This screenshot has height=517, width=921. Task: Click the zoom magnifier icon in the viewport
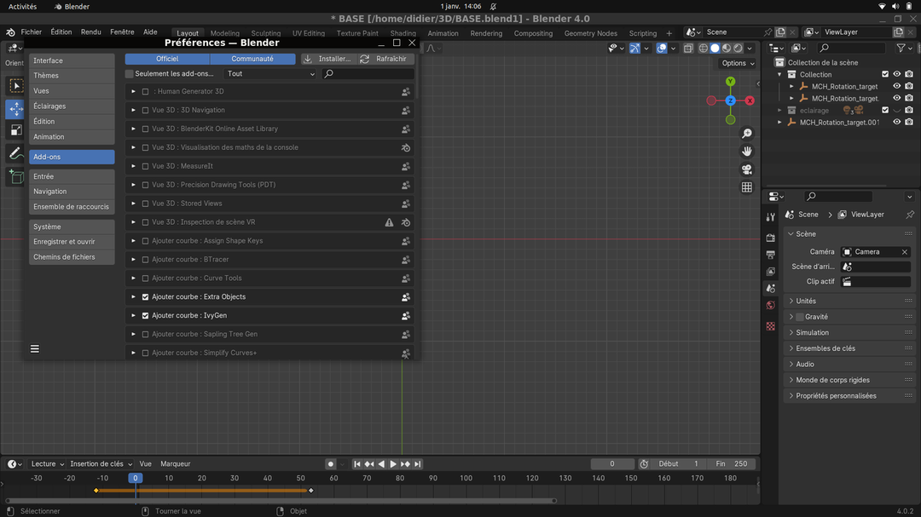[747, 134]
